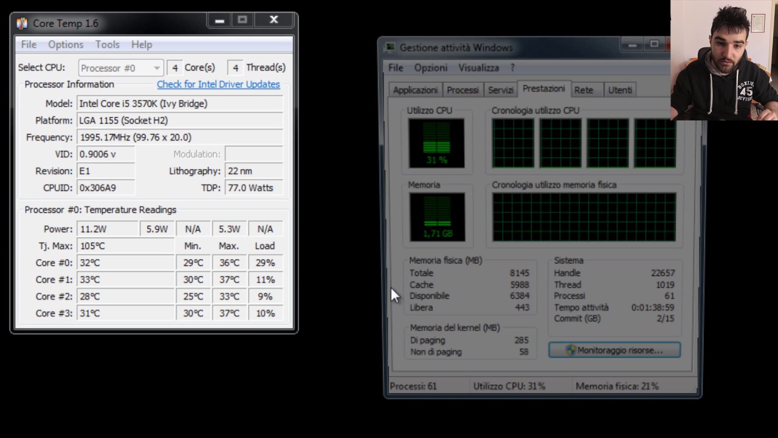The width and height of the screenshot is (778, 438).
Task: Open the Visualizza menu in Task Manager
Action: (478, 68)
